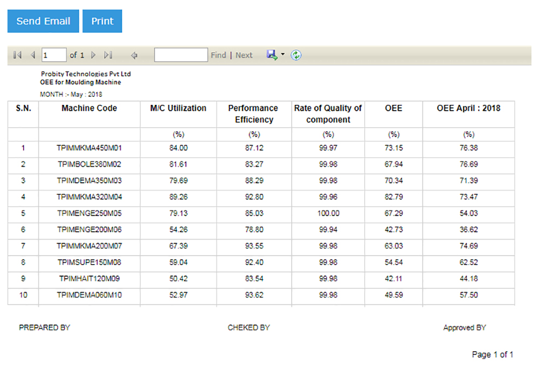Click back to parent report arrow
Image resolution: width=539 pixels, height=369 pixels.
pos(134,55)
